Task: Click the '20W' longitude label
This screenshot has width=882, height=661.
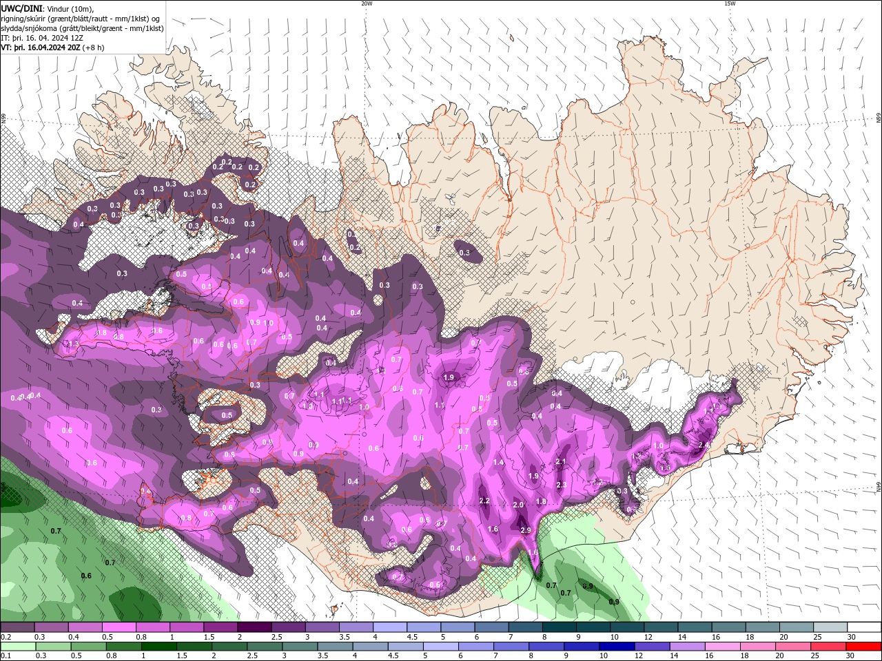Action: pos(367,3)
